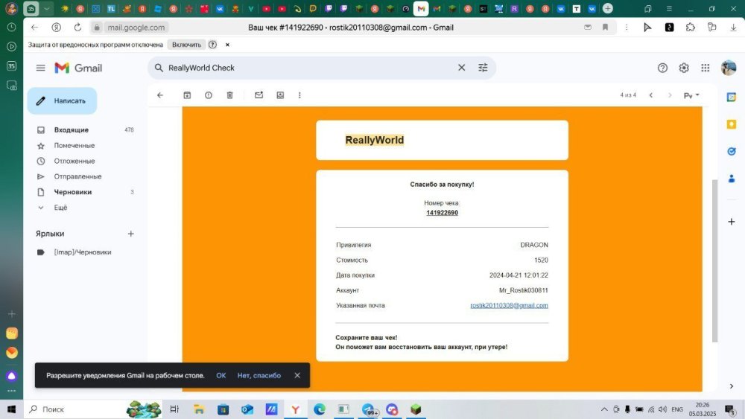Click Move to toolbar icon
The height and width of the screenshot is (419, 745).
tap(280, 95)
